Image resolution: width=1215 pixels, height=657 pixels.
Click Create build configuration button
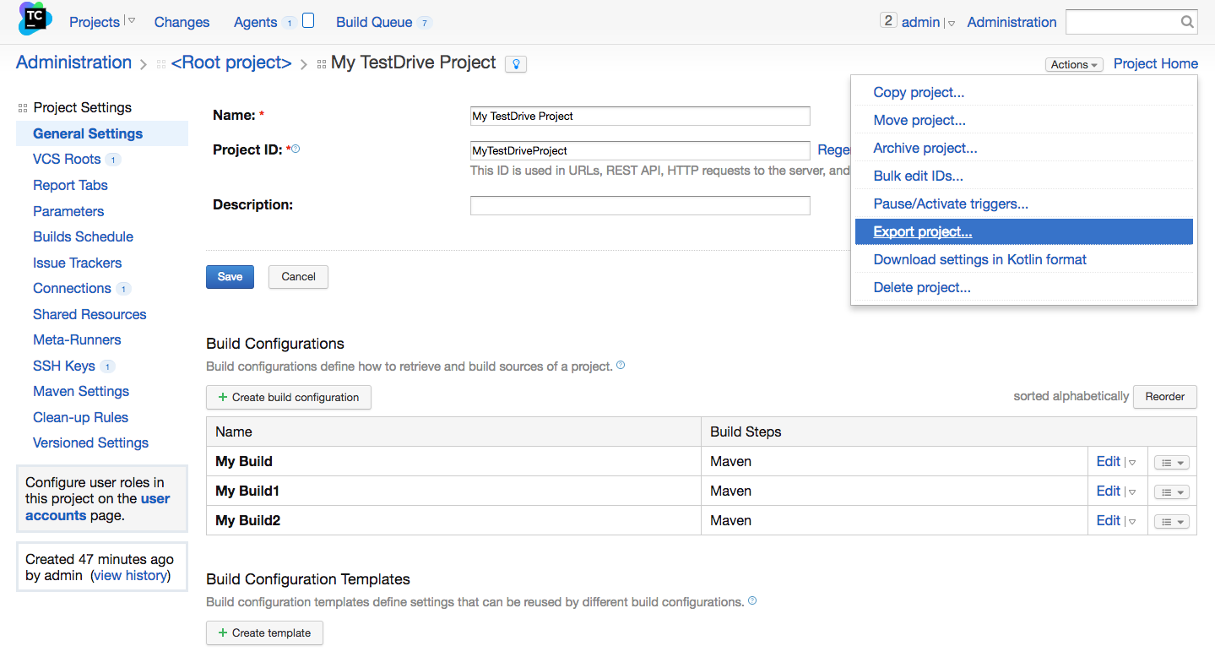[289, 398]
